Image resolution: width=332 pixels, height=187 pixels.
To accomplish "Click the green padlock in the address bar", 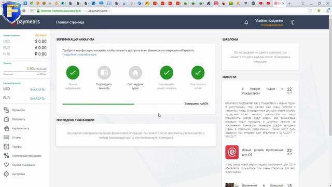I will [38, 11].
